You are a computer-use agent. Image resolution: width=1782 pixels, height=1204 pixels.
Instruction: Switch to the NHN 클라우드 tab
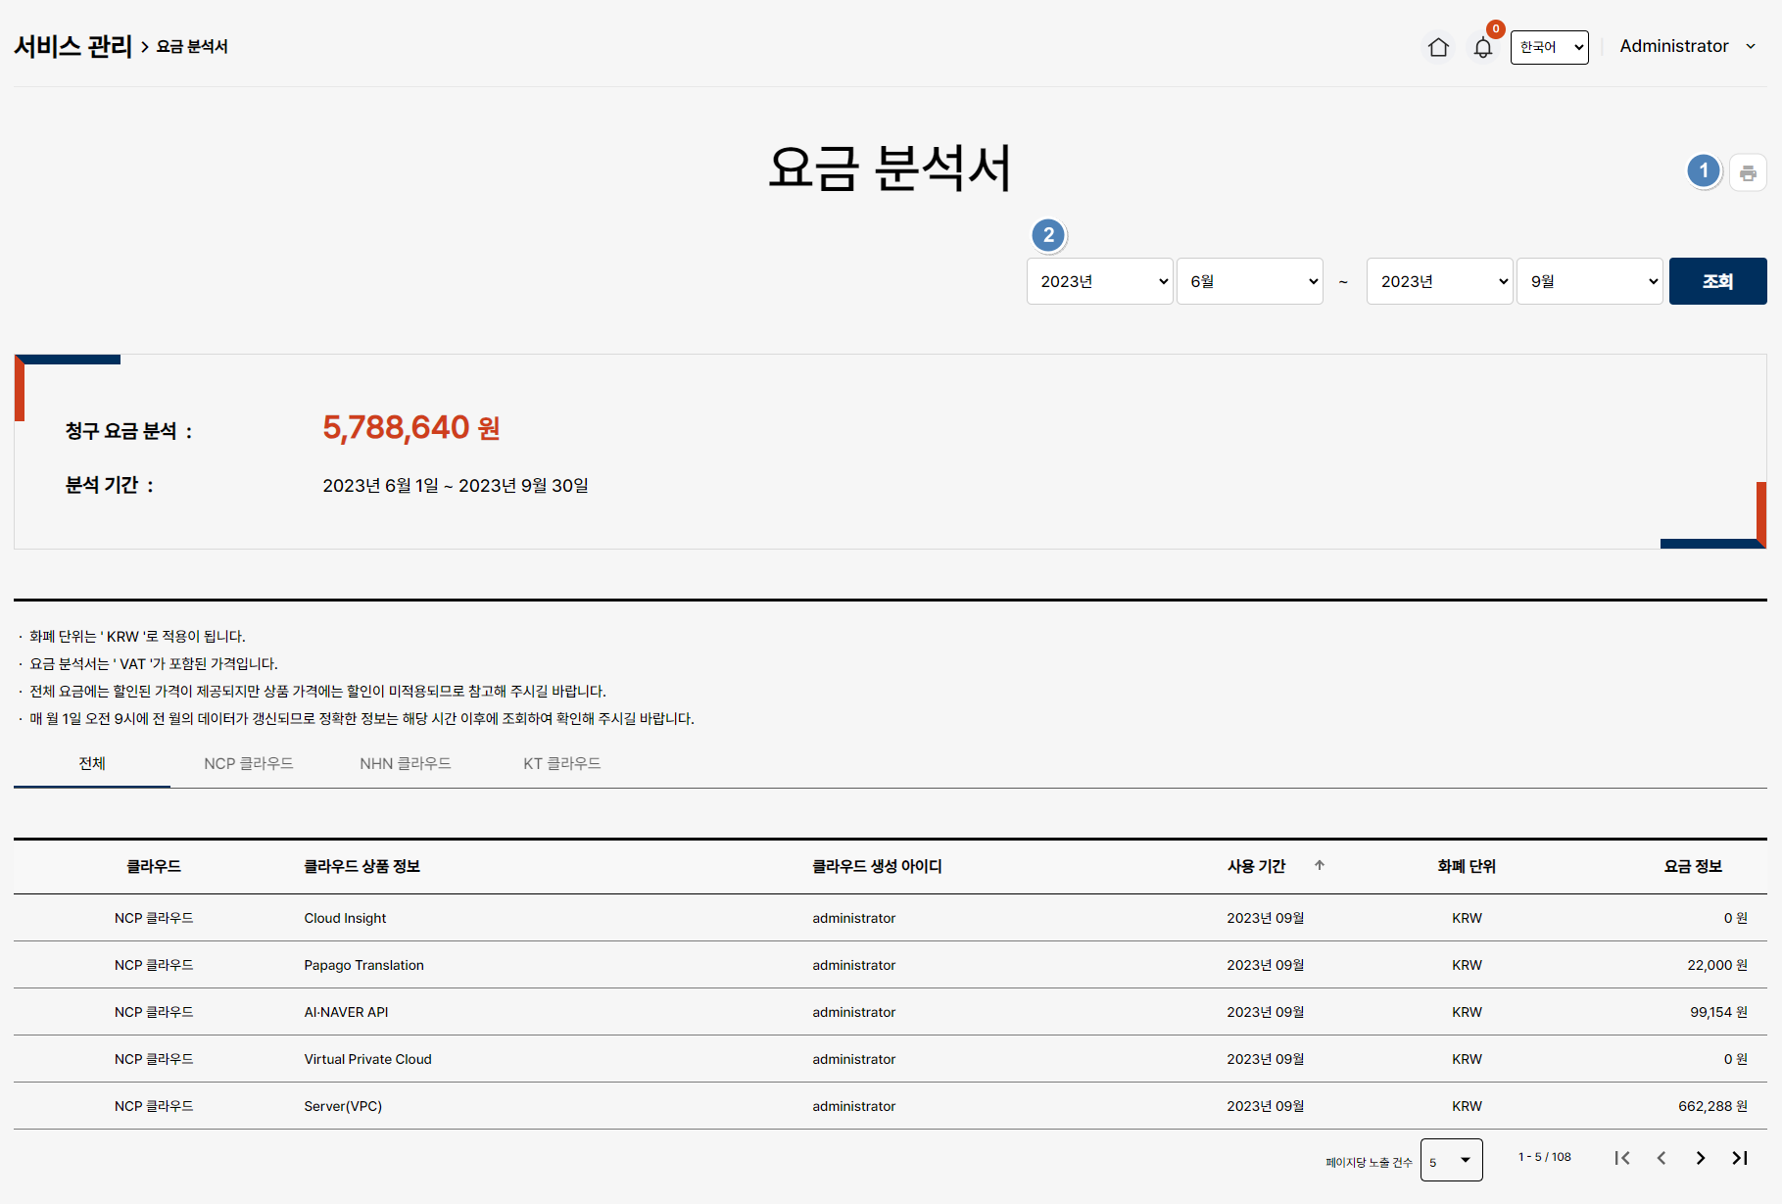[x=405, y=763]
